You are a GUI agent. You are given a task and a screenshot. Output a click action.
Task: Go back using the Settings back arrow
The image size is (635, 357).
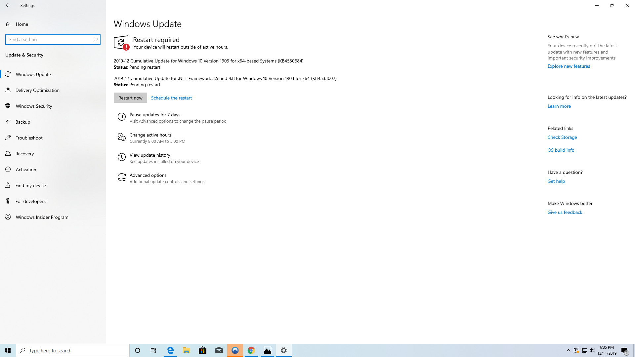(8, 5)
